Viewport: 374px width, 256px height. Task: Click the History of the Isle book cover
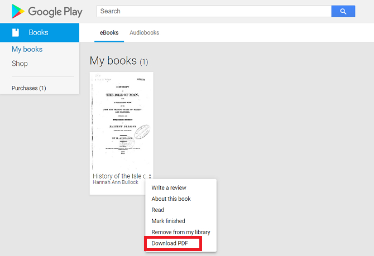pyautogui.click(x=121, y=120)
